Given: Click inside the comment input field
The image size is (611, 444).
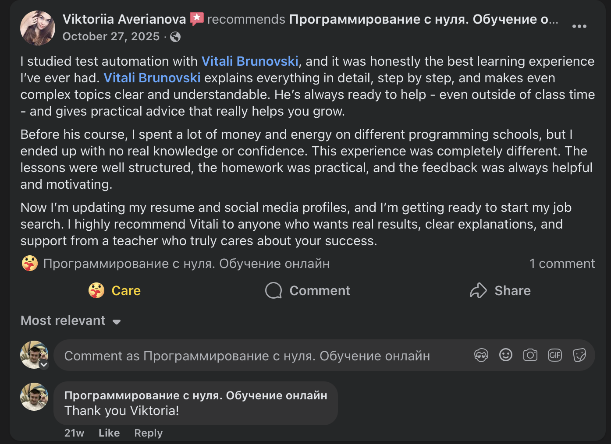Looking at the screenshot, I should point(245,355).
